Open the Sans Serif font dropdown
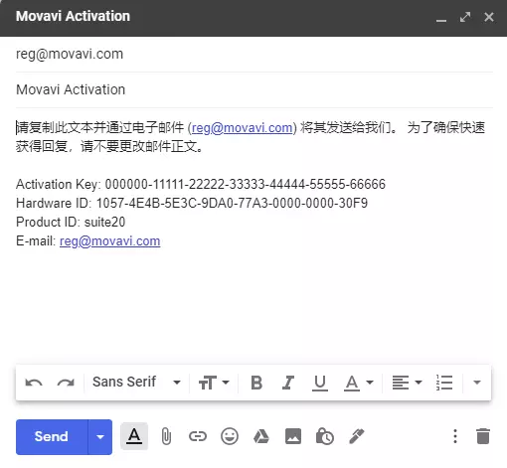Image resolution: width=507 pixels, height=468 pixels. click(x=136, y=382)
